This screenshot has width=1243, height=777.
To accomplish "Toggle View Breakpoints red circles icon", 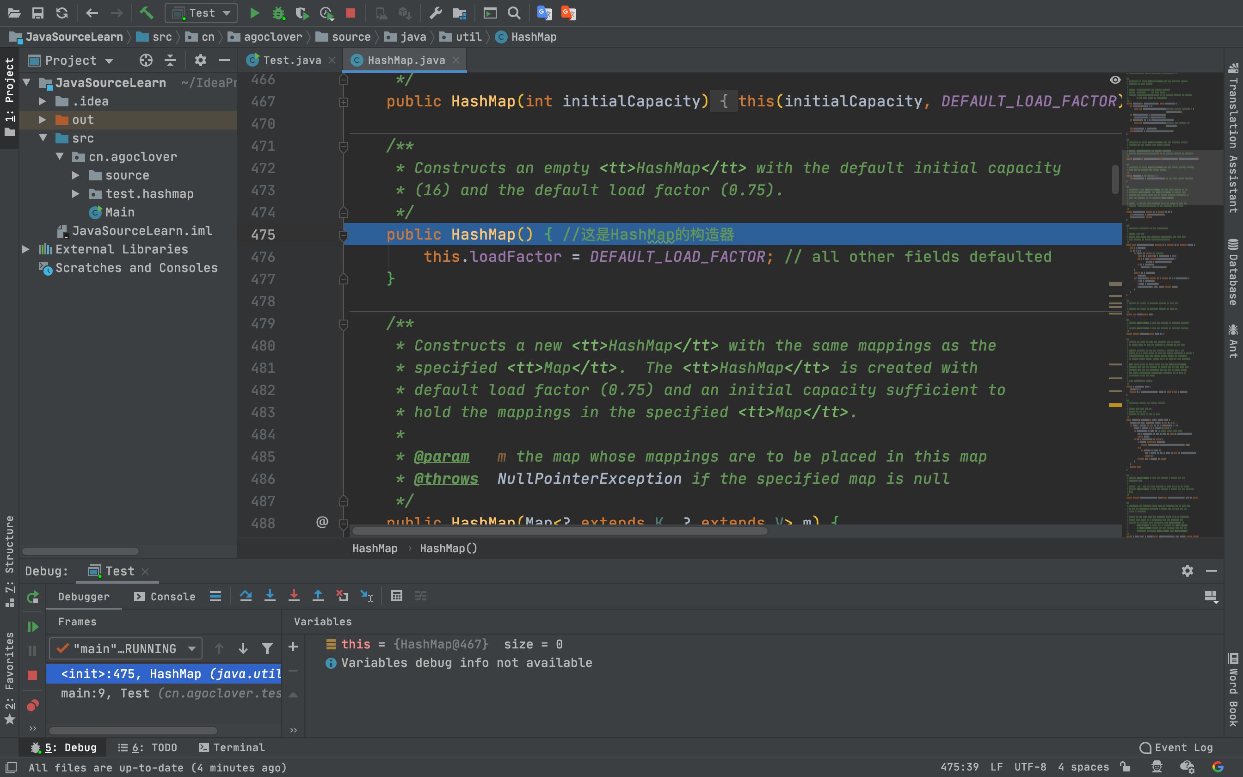I will tap(32, 706).
